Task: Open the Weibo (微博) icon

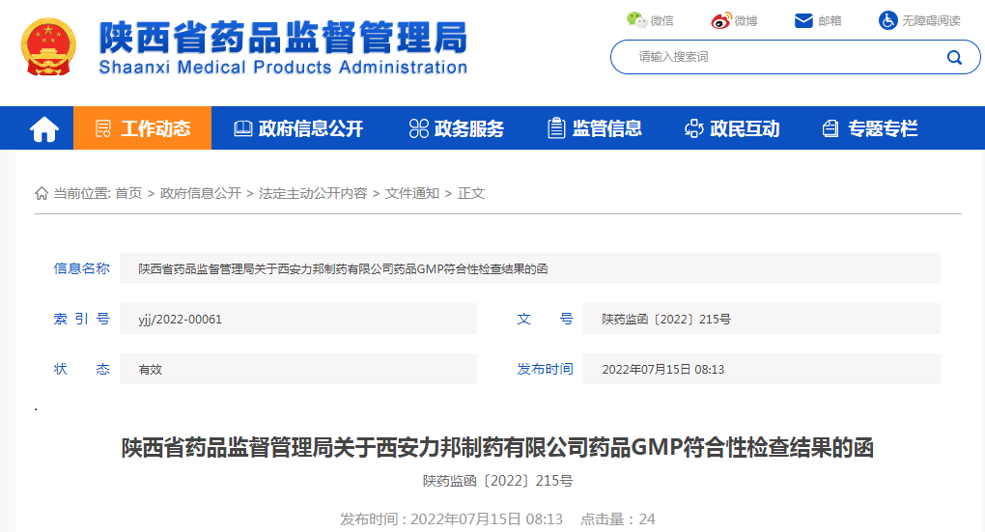Action: [x=721, y=20]
